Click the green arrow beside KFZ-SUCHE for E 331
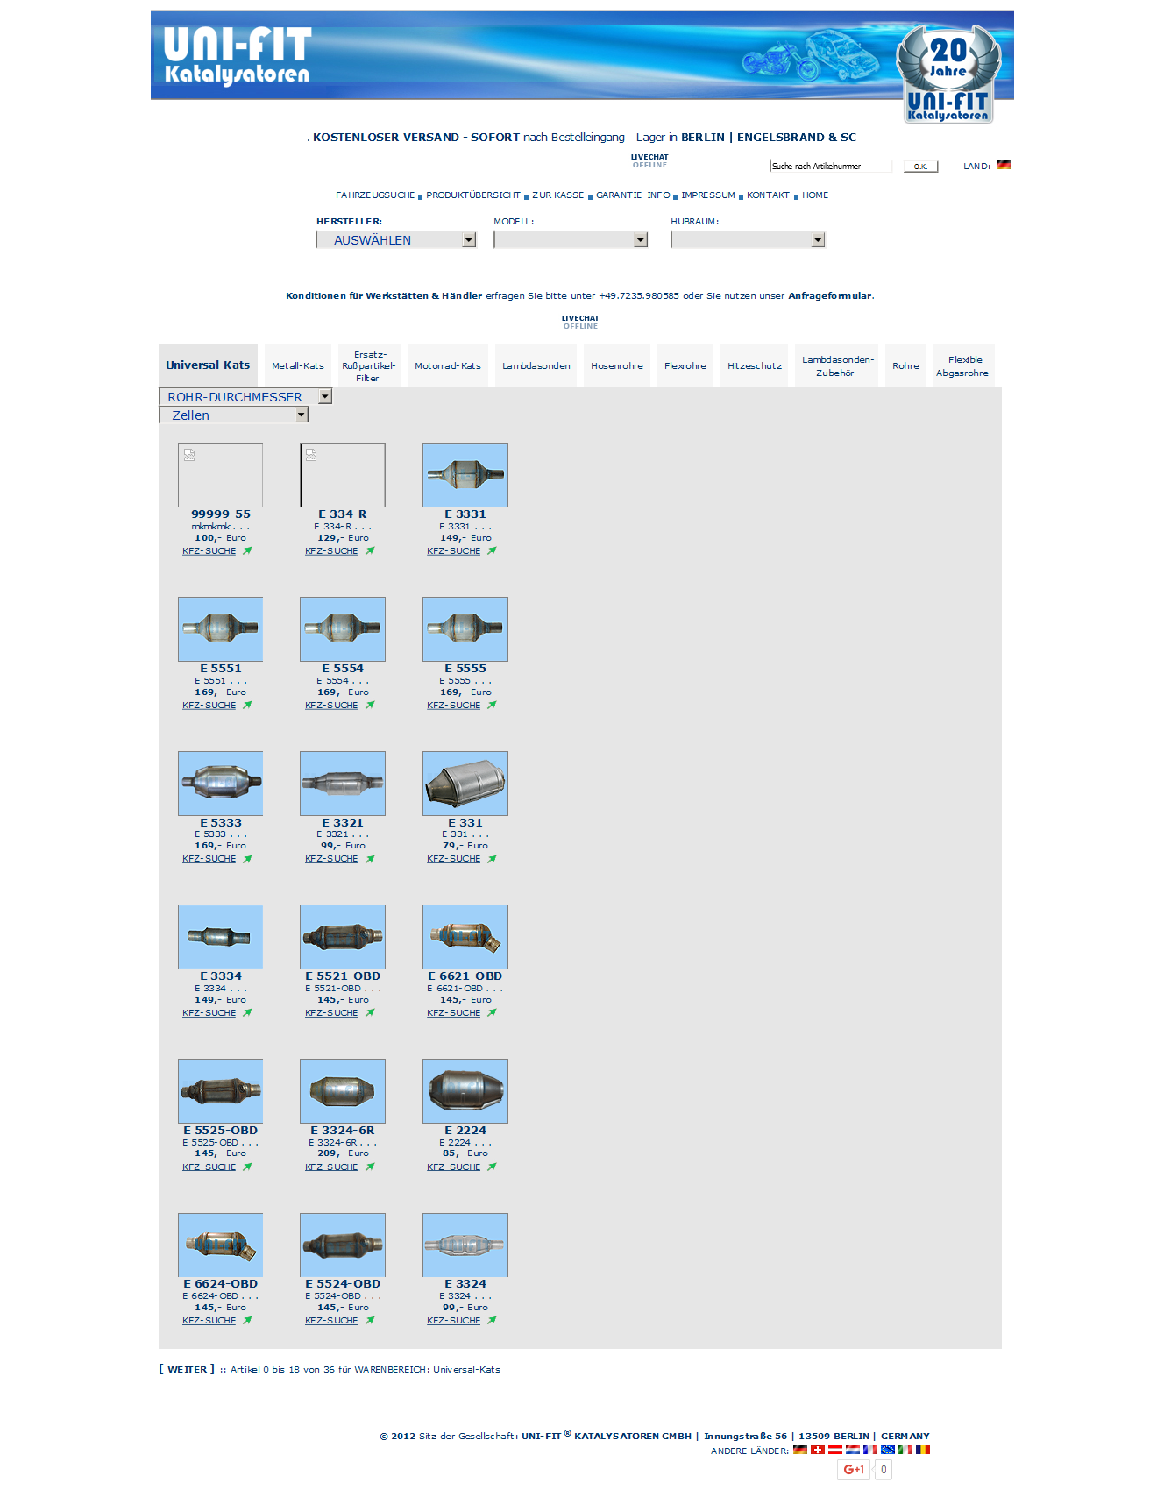 tap(492, 859)
